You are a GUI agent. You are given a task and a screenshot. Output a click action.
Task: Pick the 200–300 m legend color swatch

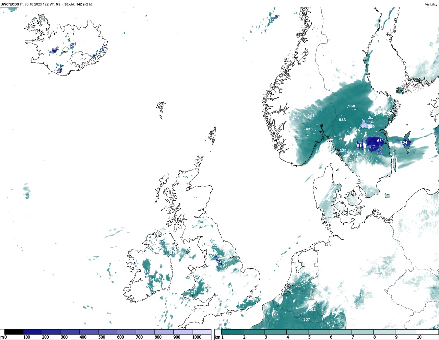point(51,332)
